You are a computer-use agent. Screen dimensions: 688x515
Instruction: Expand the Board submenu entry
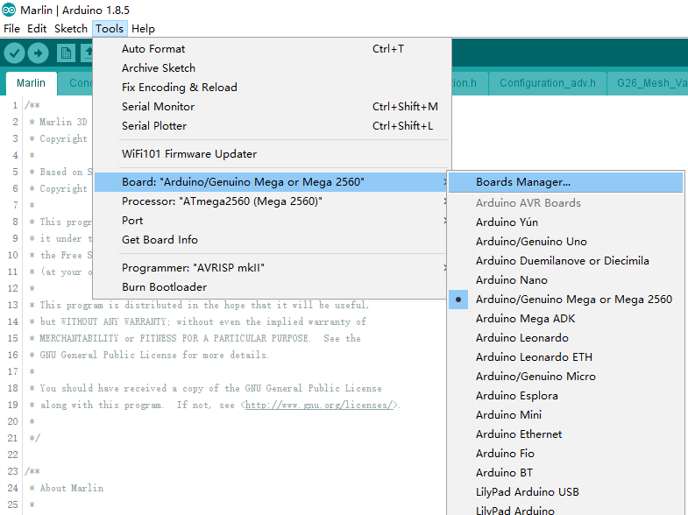[x=272, y=182]
